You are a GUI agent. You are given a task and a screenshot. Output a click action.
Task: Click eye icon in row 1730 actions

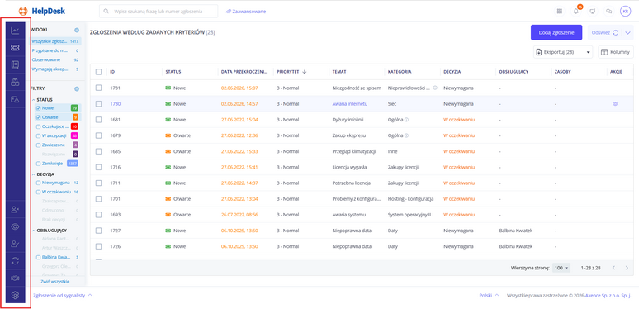(x=615, y=104)
